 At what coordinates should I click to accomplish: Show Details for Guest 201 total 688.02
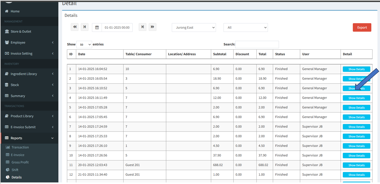point(356,165)
